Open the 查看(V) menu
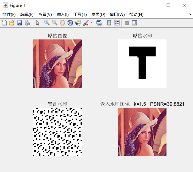Viewport: 193px width, 172px height. [45, 15]
